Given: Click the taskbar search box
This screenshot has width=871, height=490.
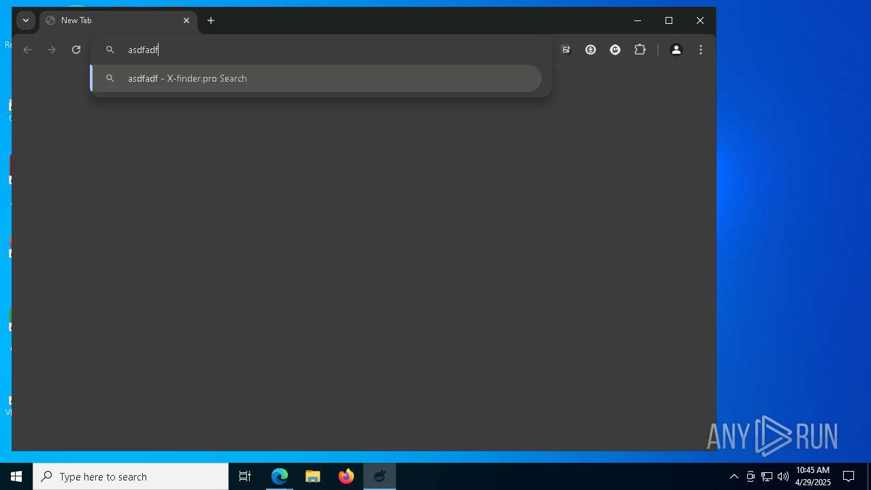Looking at the screenshot, I should (131, 476).
